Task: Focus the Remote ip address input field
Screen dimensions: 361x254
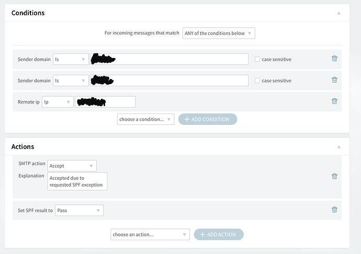Action: [105, 102]
